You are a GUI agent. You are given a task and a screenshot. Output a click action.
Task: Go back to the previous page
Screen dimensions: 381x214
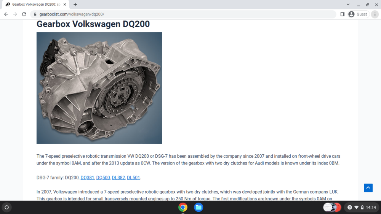point(6,14)
